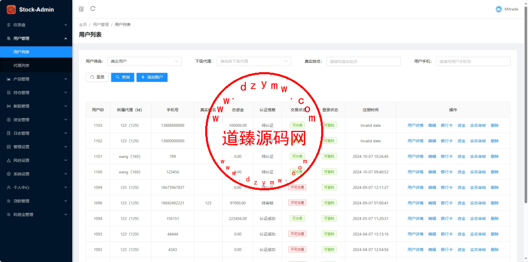Click the 223456.00 total funds cell
The image size is (528, 262).
pos(238,218)
